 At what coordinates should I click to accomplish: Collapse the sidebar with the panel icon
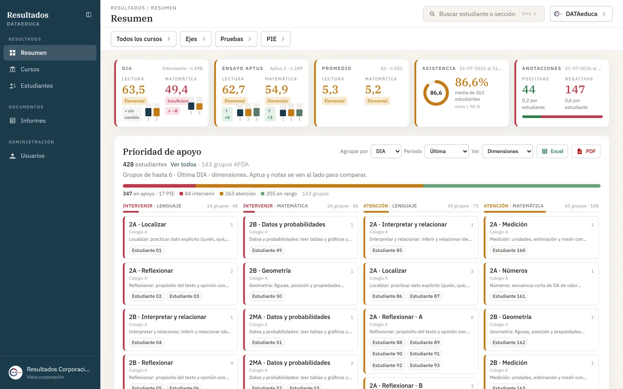89,15
